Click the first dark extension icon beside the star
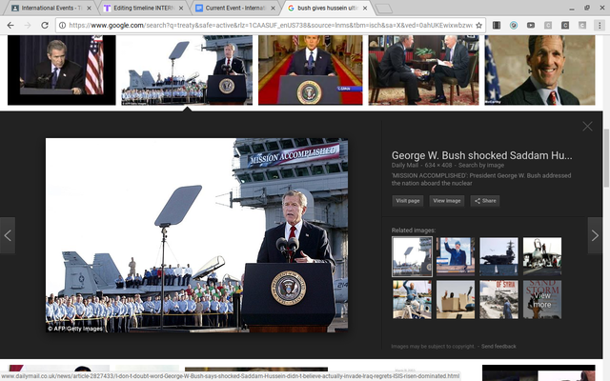 497,26
